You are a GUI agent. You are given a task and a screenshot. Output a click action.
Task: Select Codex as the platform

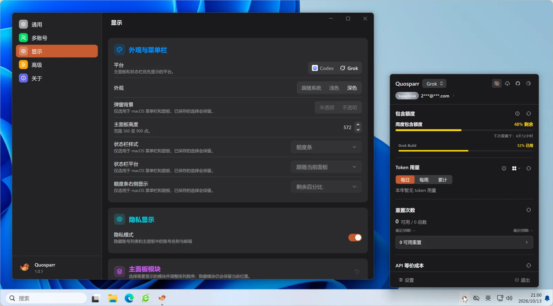(x=323, y=68)
